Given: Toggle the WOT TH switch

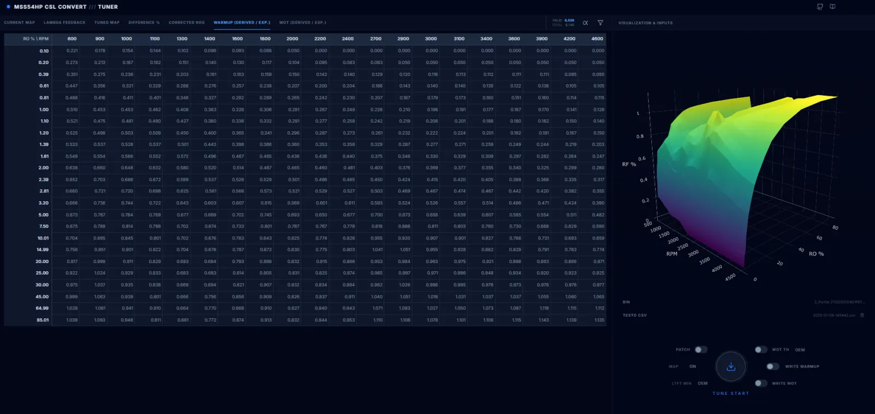Looking at the screenshot, I should tap(761, 349).
